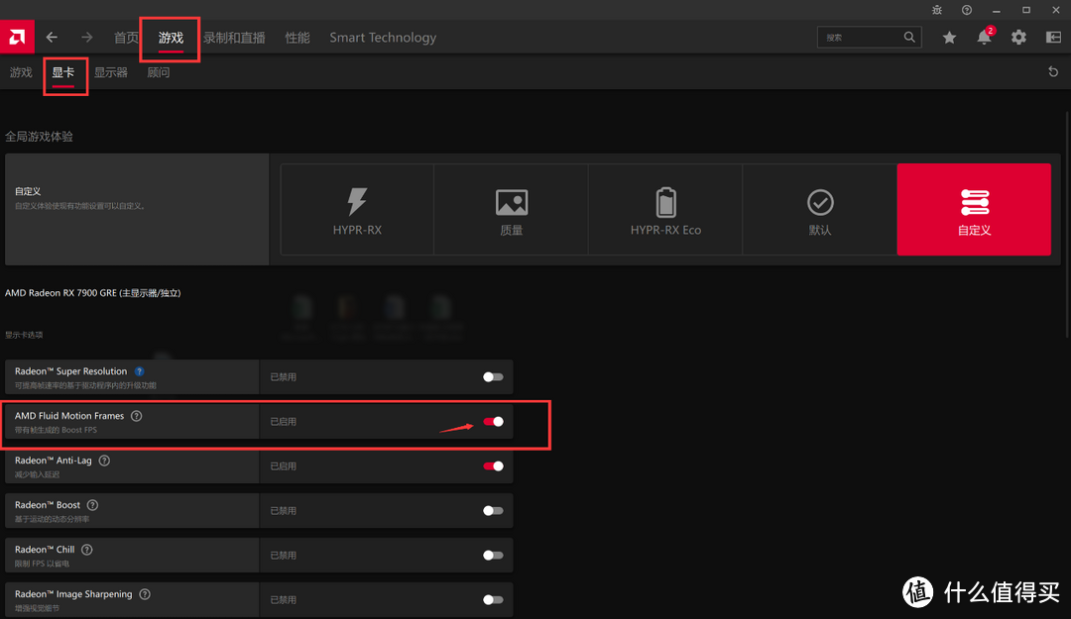Disable Radeon Anti-Lag toggle
Viewport: 1071px width, 619px height.
pos(493,466)
